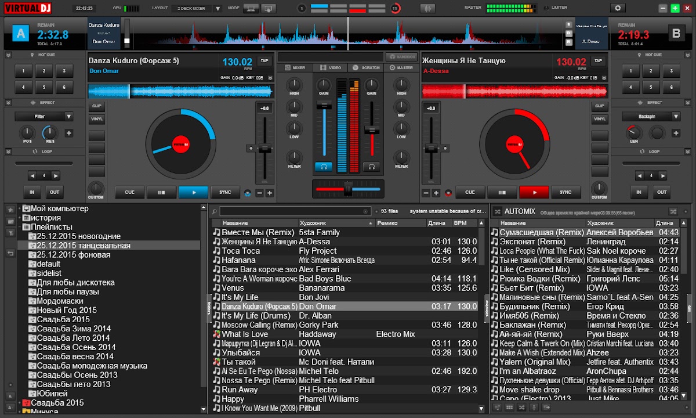Switch to the MIXER tab
Screen dimensions: 696x418
295,68
